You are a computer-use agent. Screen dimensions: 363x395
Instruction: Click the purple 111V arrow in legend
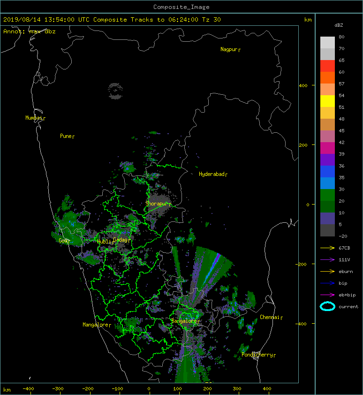click(x=327, y=260)
